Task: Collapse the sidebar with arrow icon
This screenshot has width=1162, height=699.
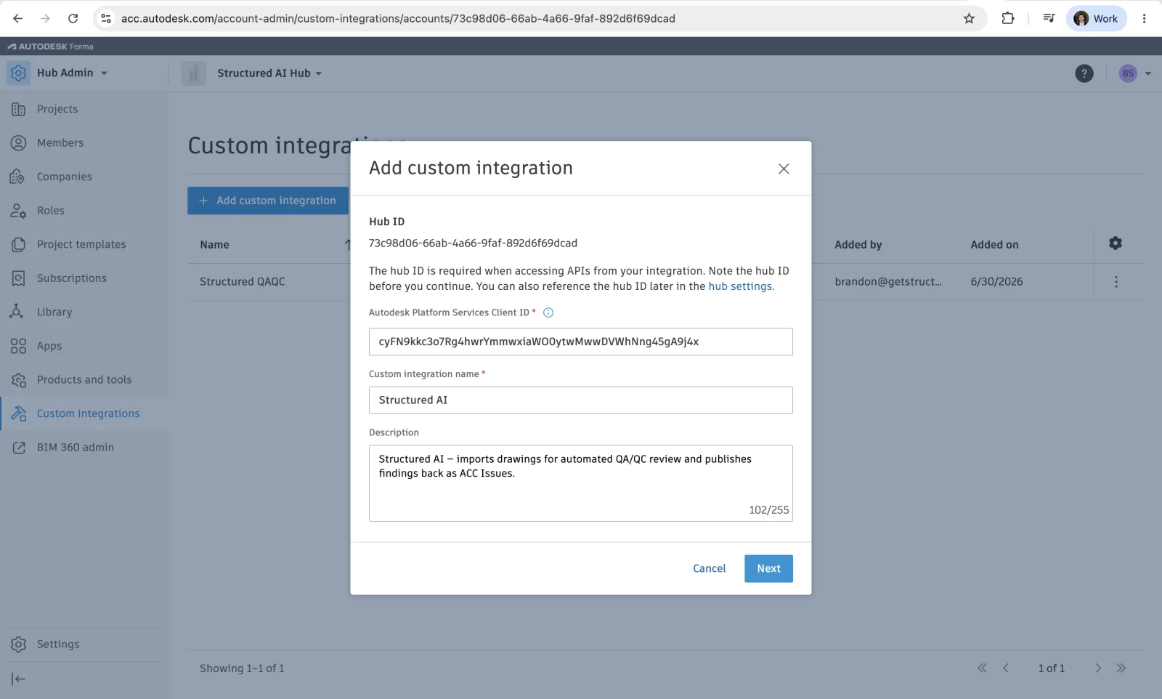Action: (18, 679)
